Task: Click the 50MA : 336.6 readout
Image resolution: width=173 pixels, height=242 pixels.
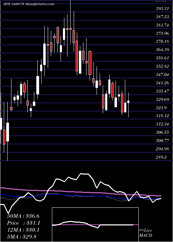Action: (24, 216)
